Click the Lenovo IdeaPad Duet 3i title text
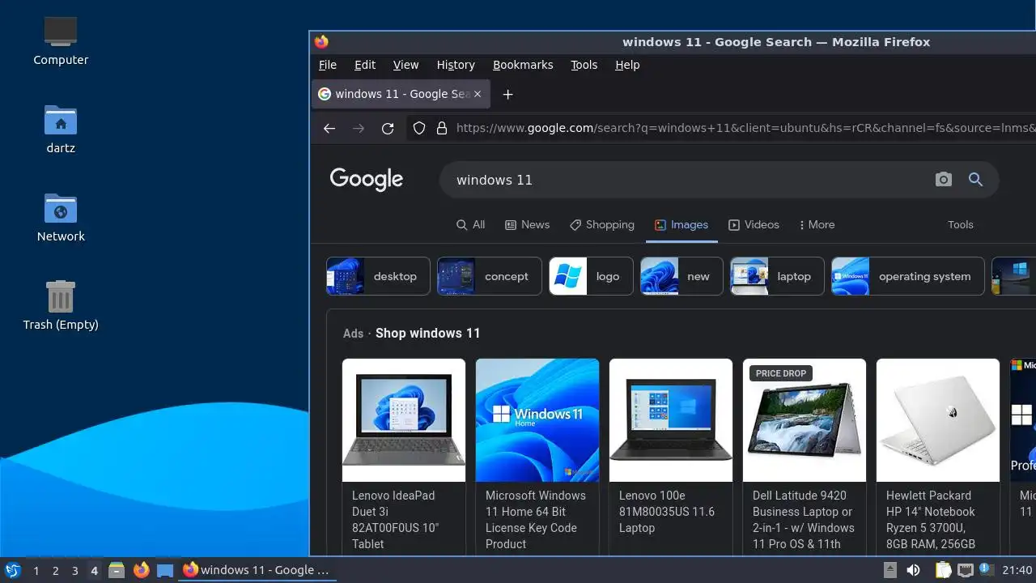This screenshot has height=583, width=1036. 396,520
